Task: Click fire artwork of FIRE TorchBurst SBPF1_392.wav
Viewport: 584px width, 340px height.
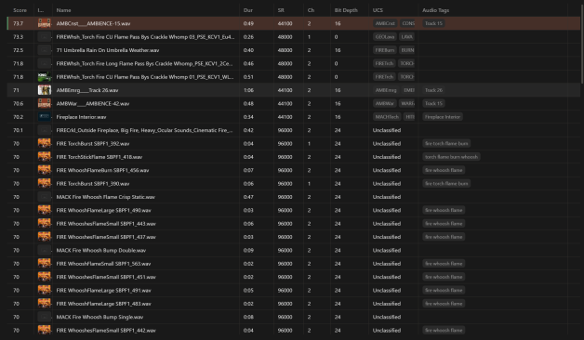Action: (x=45, y=143)
